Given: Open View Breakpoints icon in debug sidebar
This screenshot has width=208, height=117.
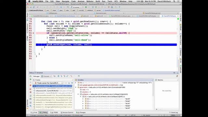Looking at the screenshot, I should click(x=31, y=89).
